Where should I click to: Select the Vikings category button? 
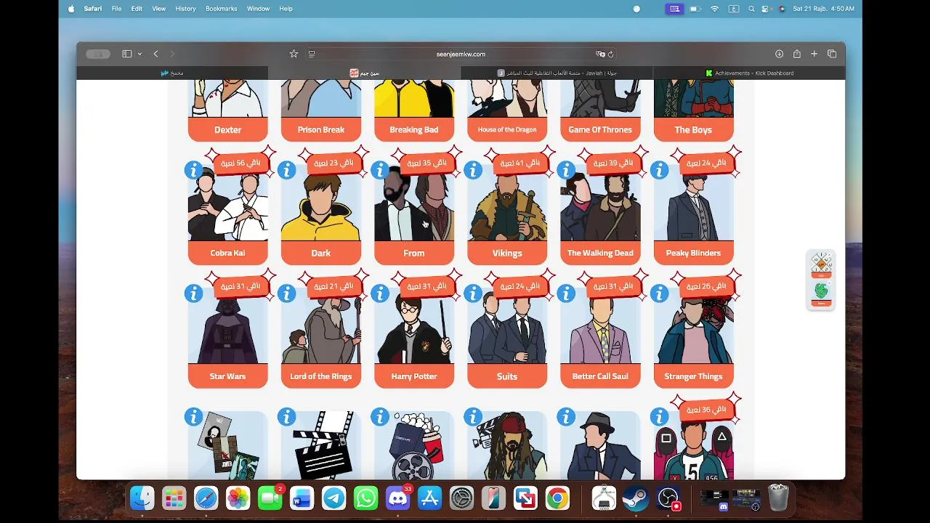(x=507, y=253)
